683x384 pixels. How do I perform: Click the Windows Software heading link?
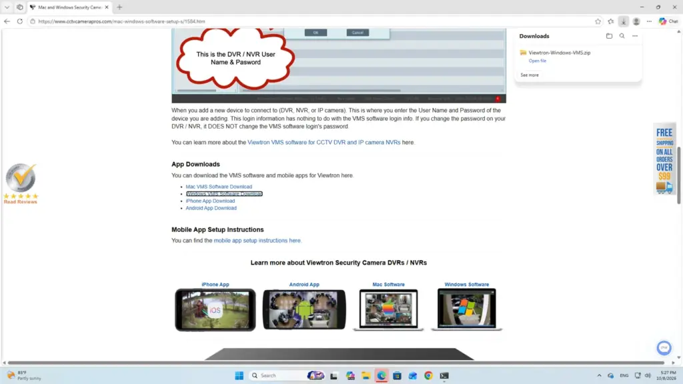click(466, 284)
